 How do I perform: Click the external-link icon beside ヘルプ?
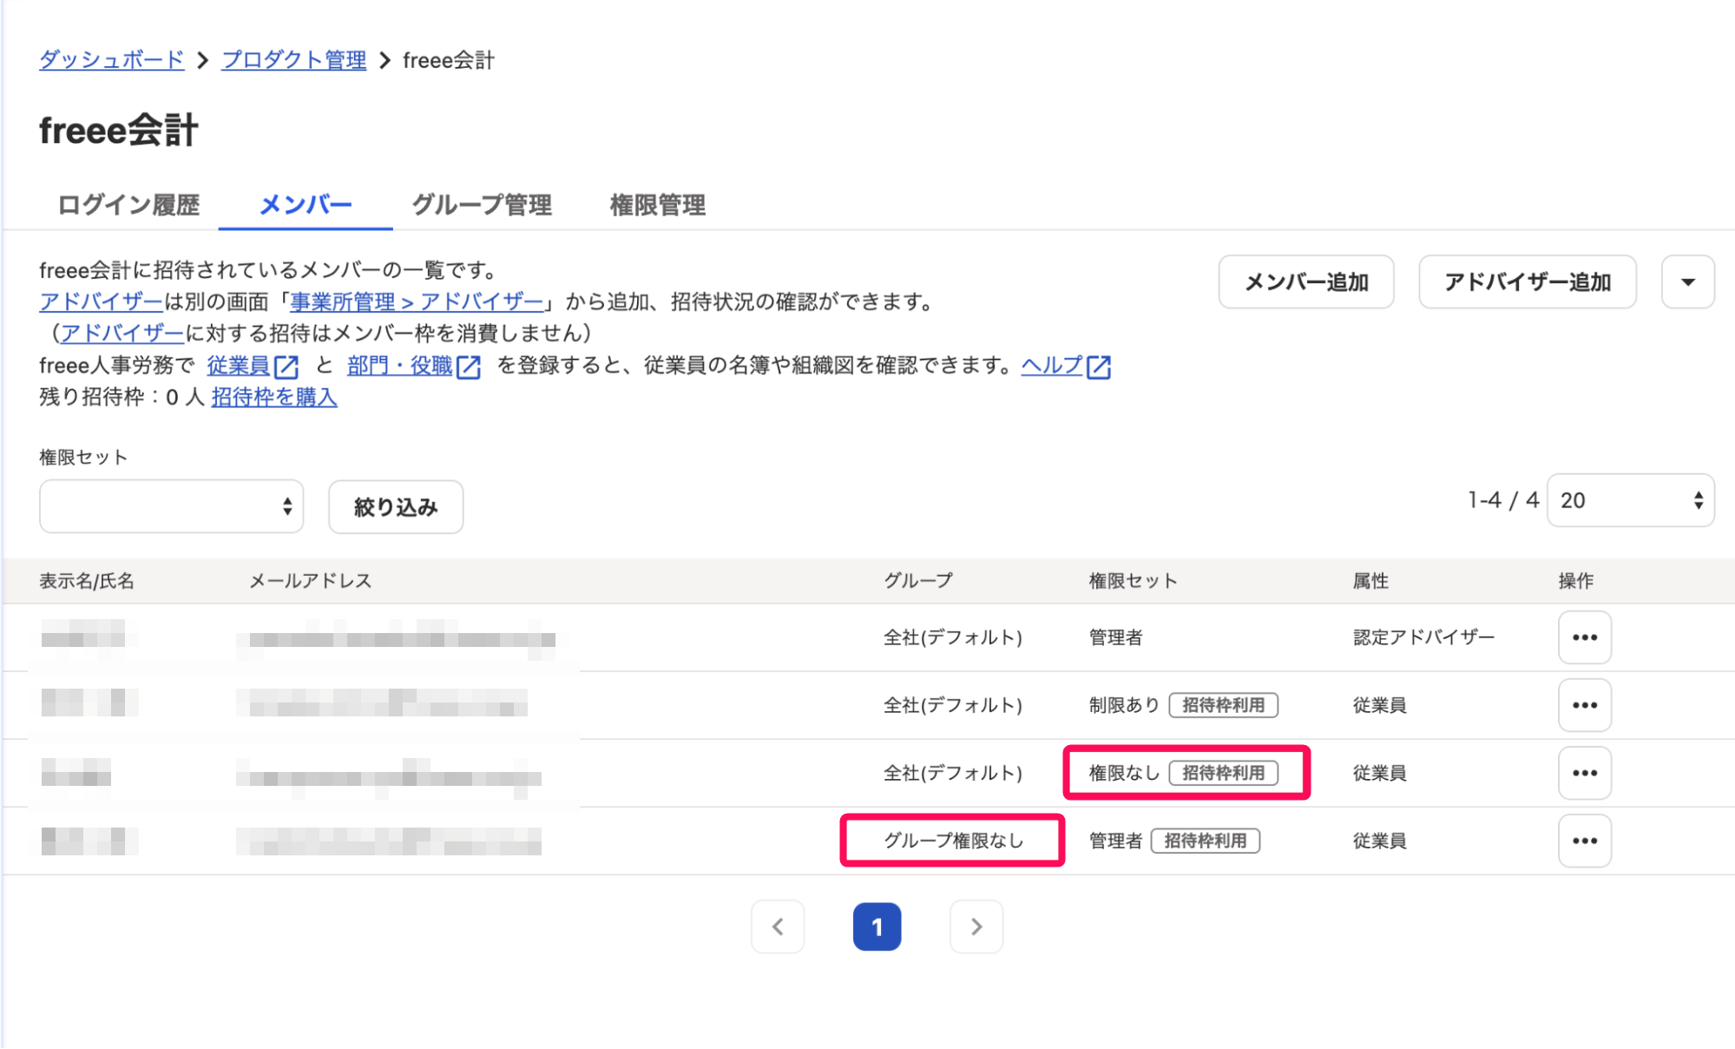(x=1099, y=366)
